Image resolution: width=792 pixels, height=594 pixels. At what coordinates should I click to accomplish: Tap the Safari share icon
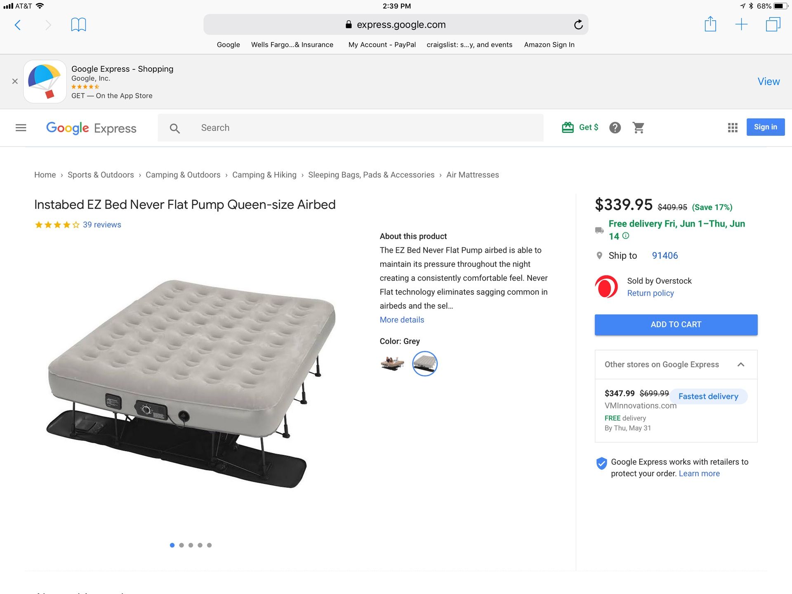(710, 24)
